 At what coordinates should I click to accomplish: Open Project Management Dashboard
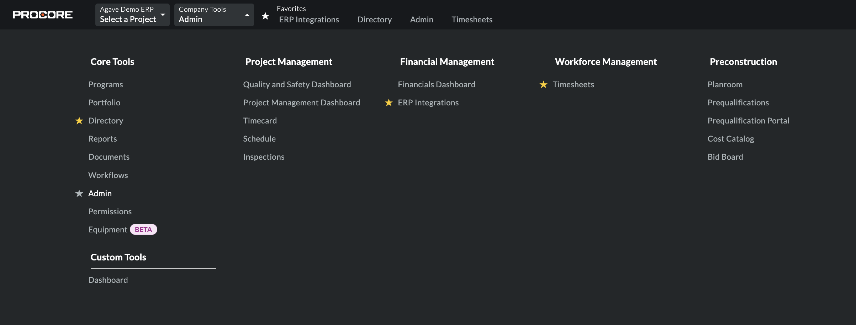click(302, 103)
